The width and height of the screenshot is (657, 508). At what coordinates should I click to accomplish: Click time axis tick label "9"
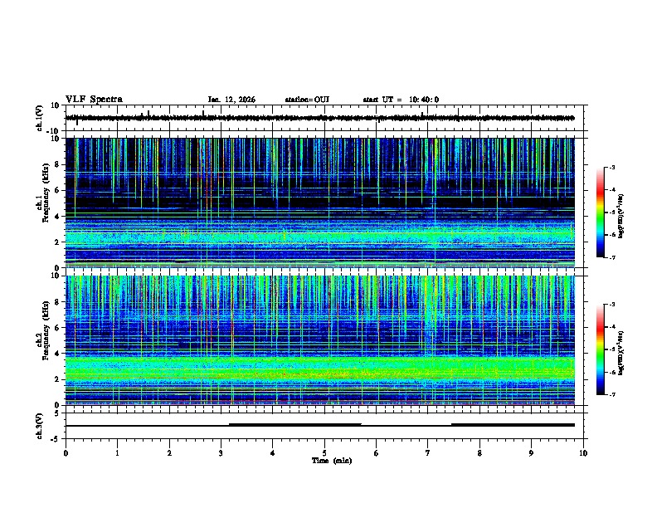[531, 453]
